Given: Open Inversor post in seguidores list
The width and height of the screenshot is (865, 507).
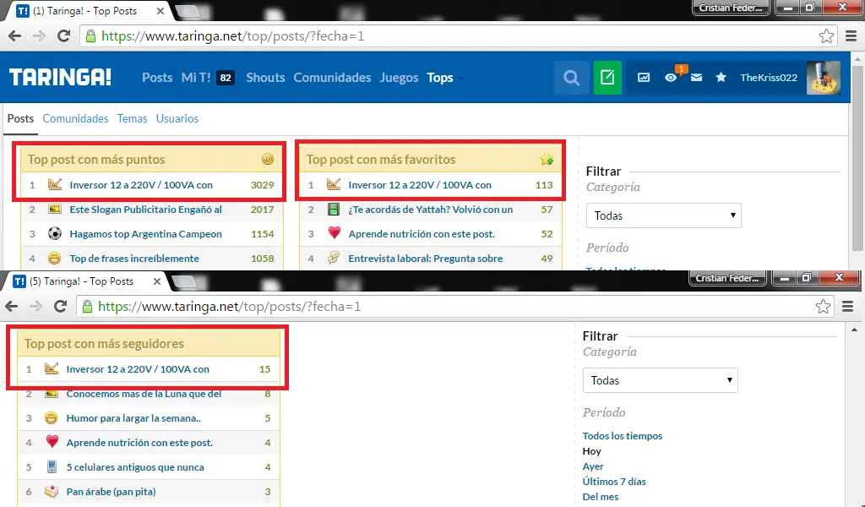Looking at the screenshot, I should coord(138,369).
